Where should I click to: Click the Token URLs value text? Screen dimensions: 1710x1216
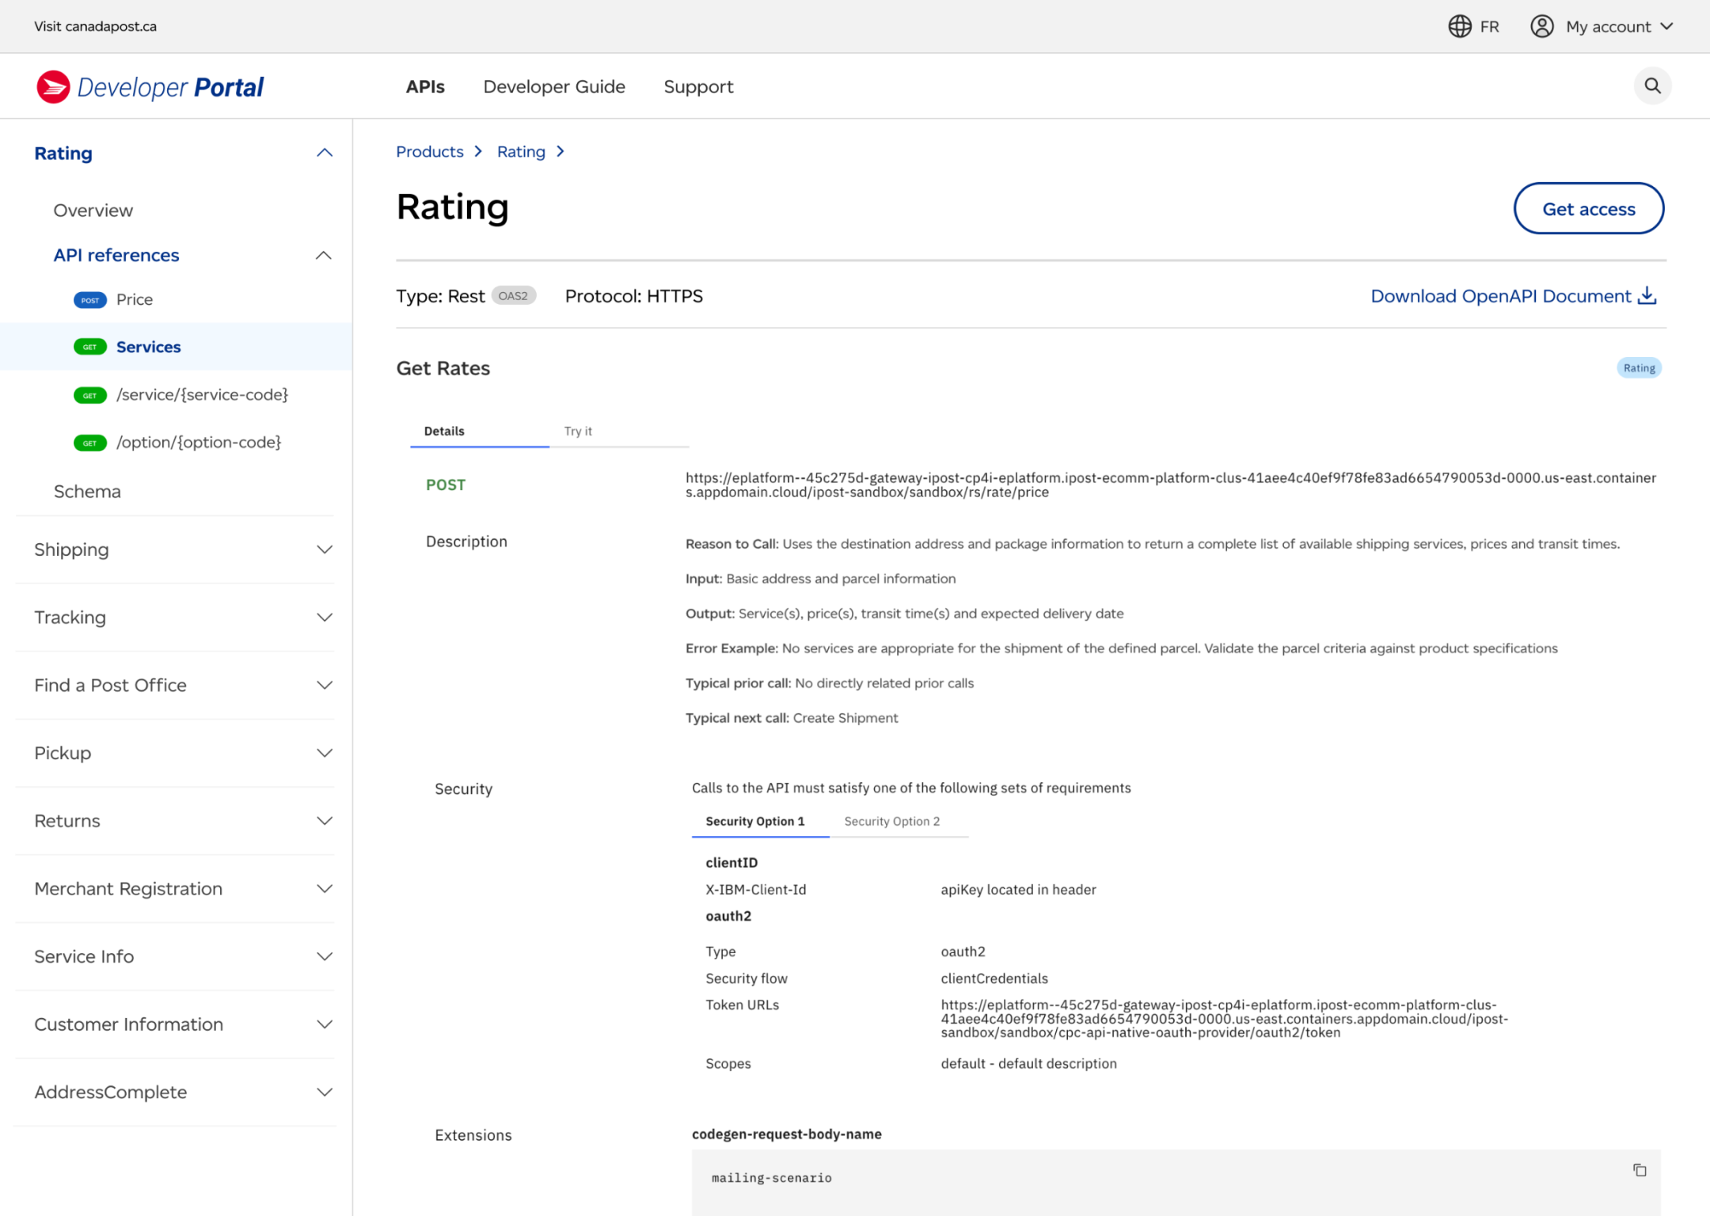pos(1224,1018)
